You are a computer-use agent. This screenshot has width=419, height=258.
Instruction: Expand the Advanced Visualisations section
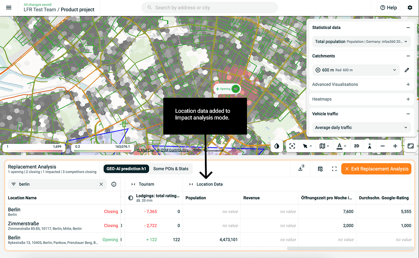[x=408, y=84]
